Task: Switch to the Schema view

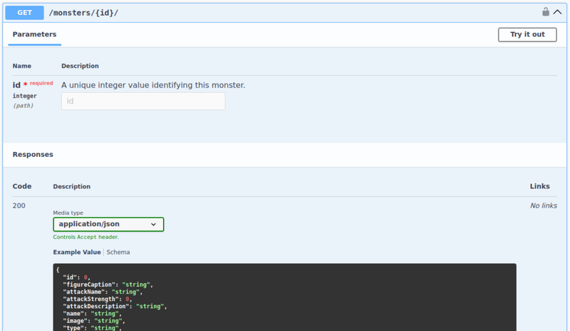Action: click(x=118, y=253)
